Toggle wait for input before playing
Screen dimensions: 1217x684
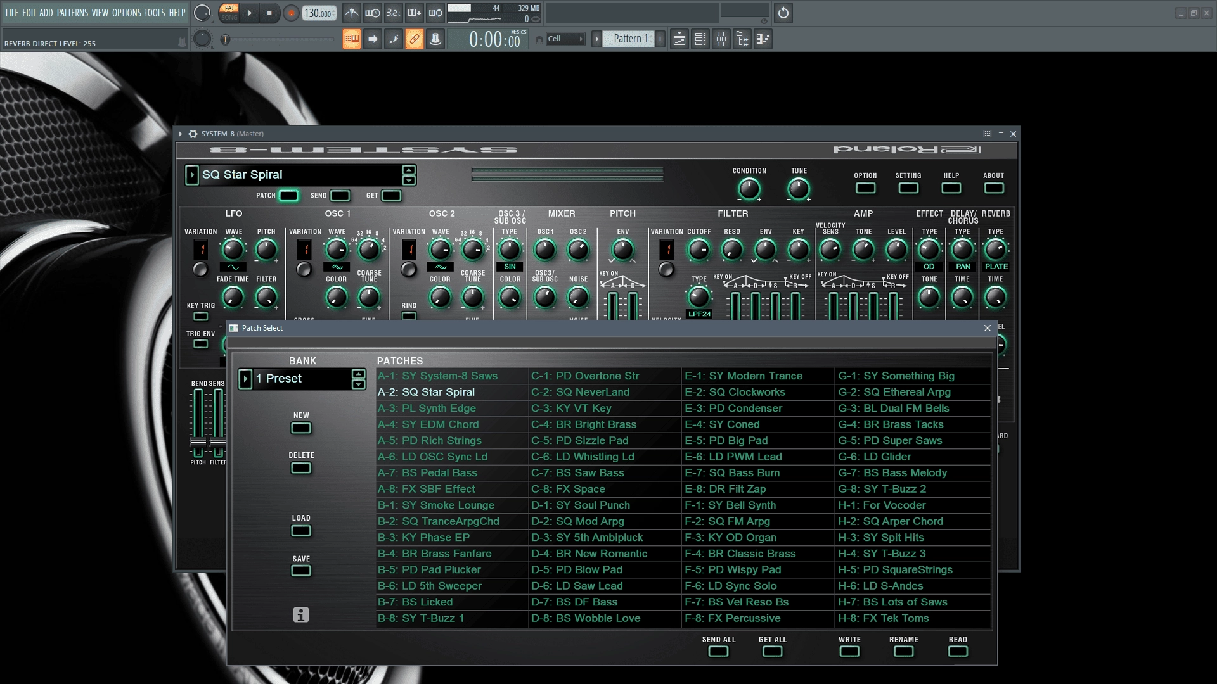pos(373,13)
